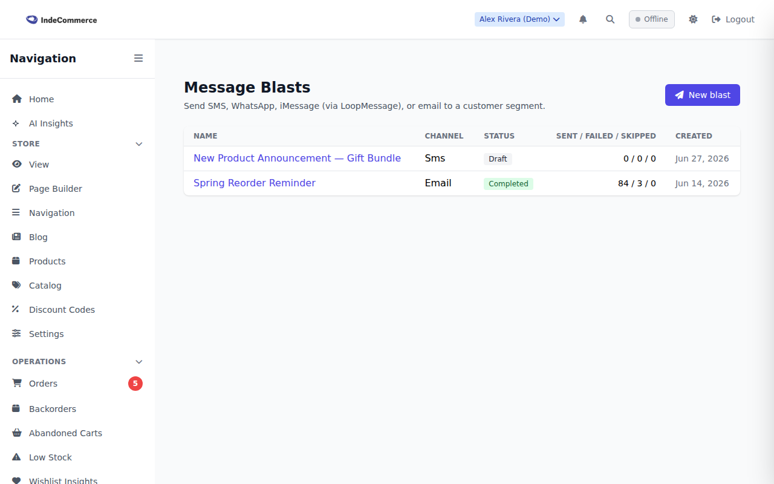Image resolution: width=774 pixels, height=484 pixels.
Task: Click the Catalog tags icon
Action: pyautogui.click(x=17, y=286)
